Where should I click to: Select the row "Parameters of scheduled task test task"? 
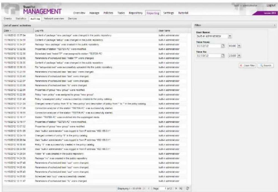point(95,72)
